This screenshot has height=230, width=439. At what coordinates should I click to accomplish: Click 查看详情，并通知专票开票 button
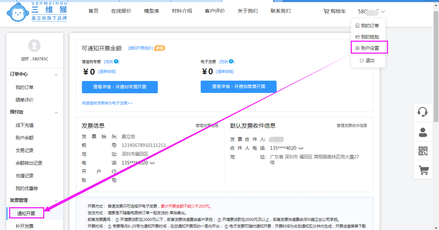(120, 87)
